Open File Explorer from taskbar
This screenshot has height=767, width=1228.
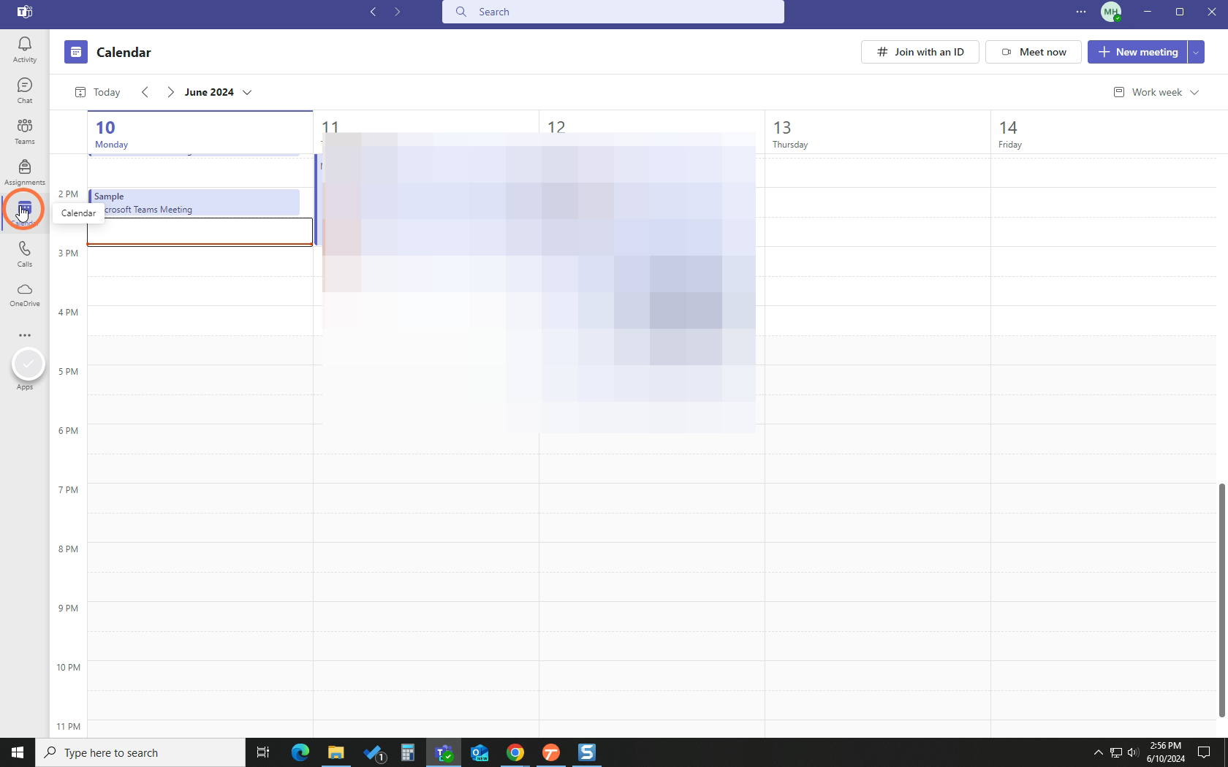(x=336, y=752)
